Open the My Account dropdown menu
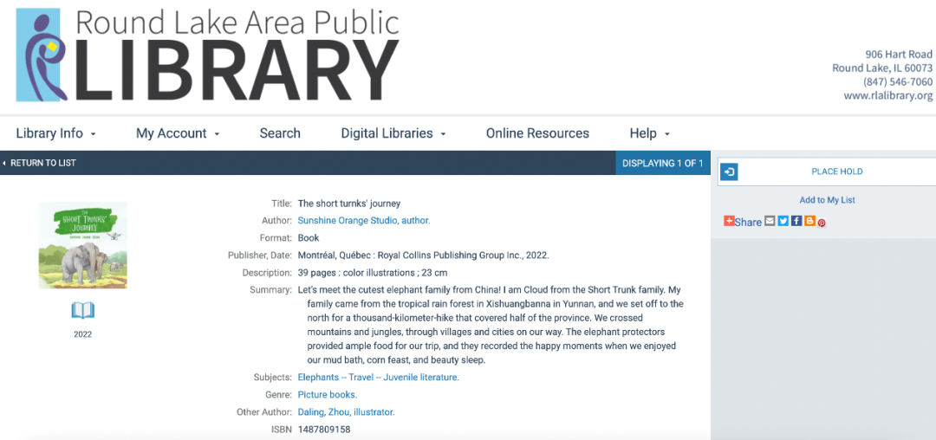 click(178, 133)
